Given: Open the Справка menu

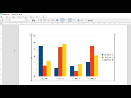Looking at the screenshot, I should click(x=44, y=17).
